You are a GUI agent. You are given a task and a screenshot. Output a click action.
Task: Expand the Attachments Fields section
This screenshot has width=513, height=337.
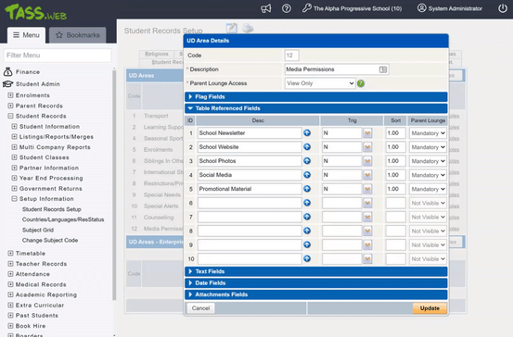tap(315, 294)
